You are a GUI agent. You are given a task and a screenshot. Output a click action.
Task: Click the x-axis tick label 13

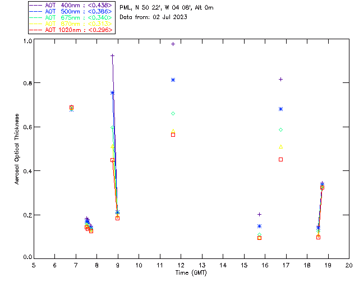(x=202, y=265)
